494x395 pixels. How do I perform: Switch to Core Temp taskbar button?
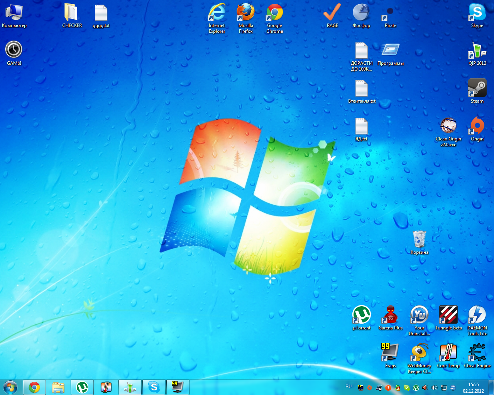click(106, 387)
